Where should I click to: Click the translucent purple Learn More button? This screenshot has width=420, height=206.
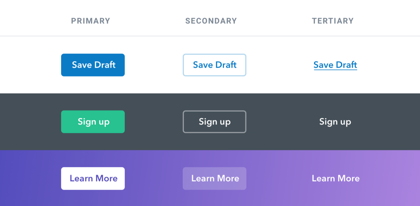pyautogui.click(x=214, y=179)
